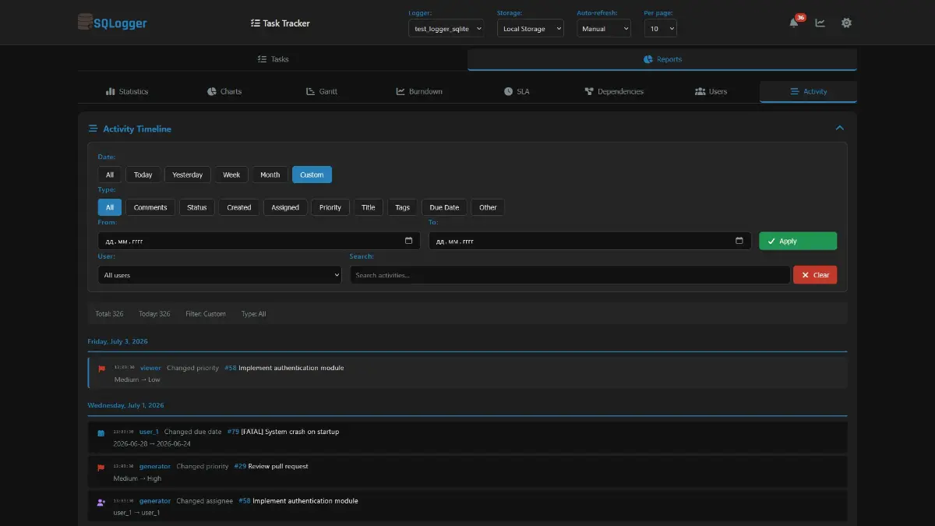Image resolution: width=935 pixels, height=526 pixels.
Task: Open task #58 link in viewer priority entry
Action: point(231,368)
